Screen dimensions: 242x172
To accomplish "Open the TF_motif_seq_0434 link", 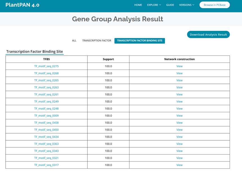I will coord(46,137).
